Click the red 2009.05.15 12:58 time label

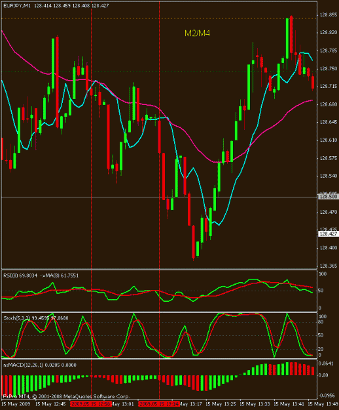pos(91,404)
